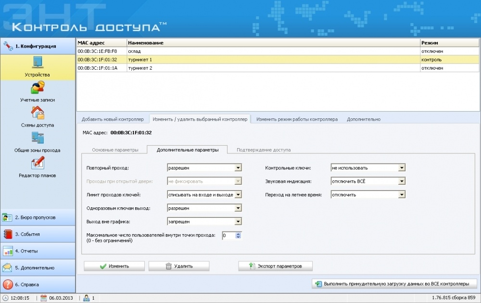Click the question mark icon for Справка

point(8,284)
